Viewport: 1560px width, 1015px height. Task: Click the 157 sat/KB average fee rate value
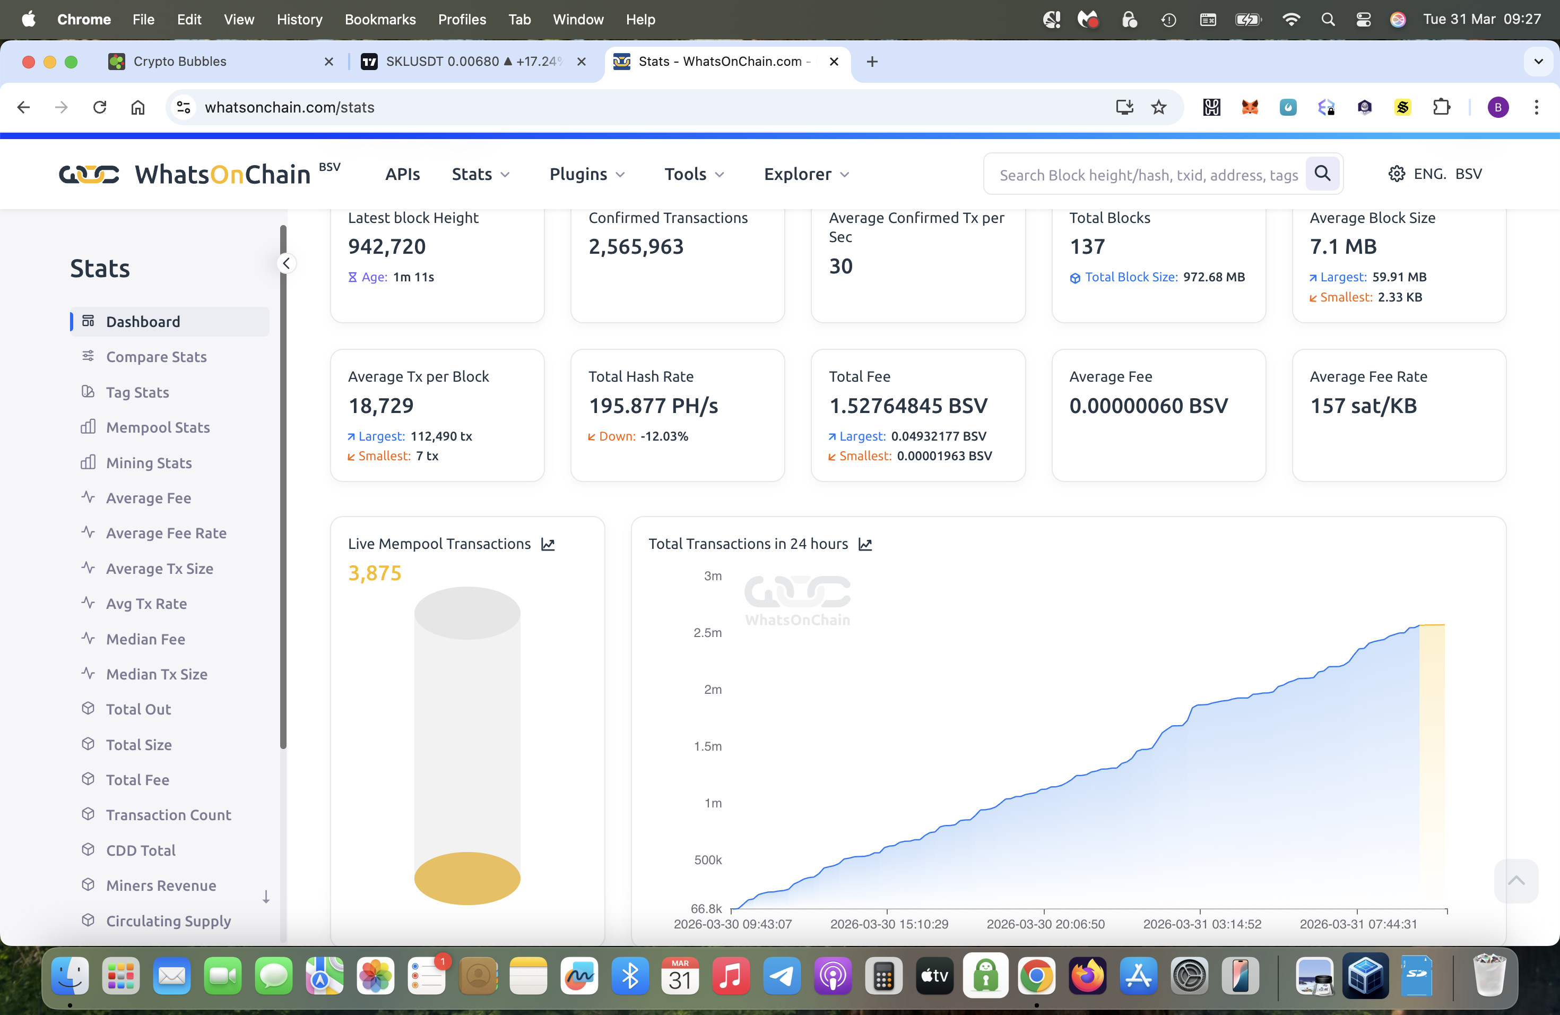[x=1363, y=405]
